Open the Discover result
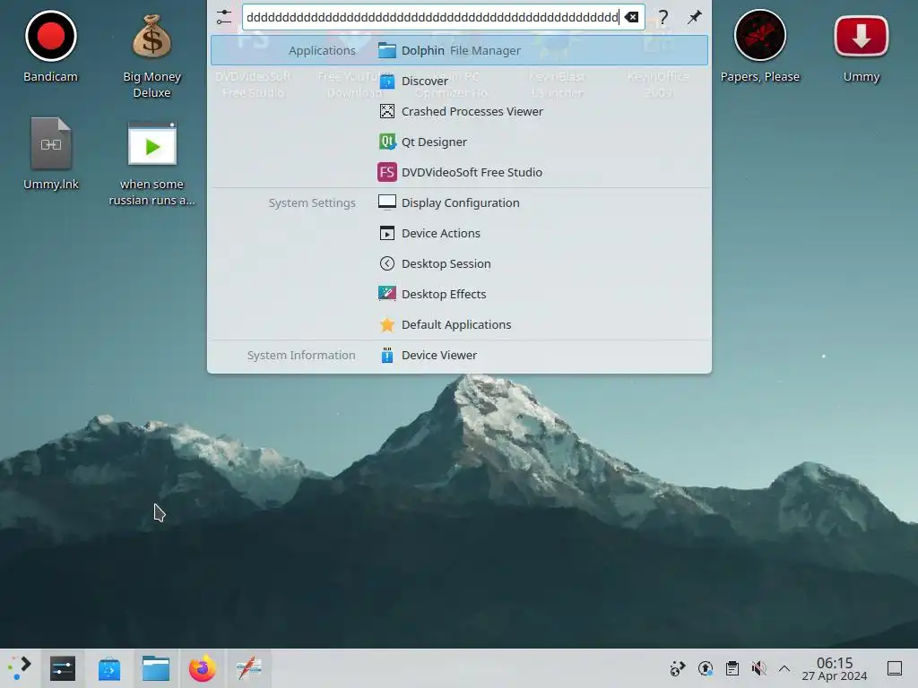 (x=459, y=81)
